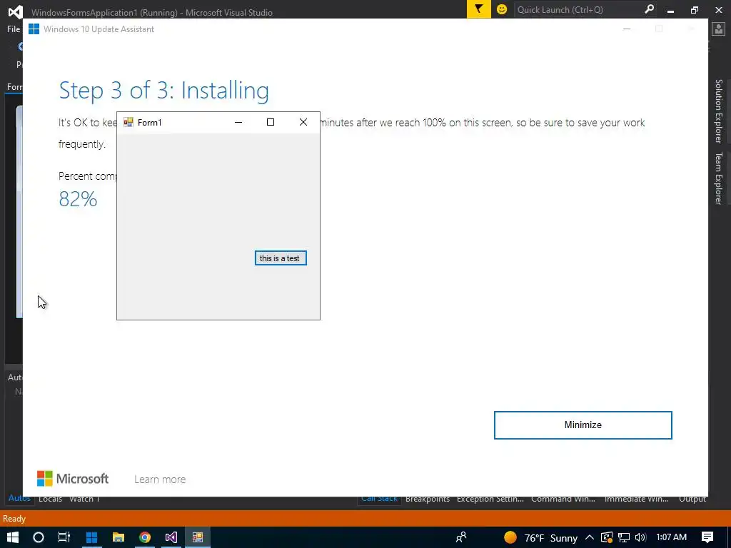Click the 'this is a test' button
This screenshot has height=548, width=731.
[281, 258]
